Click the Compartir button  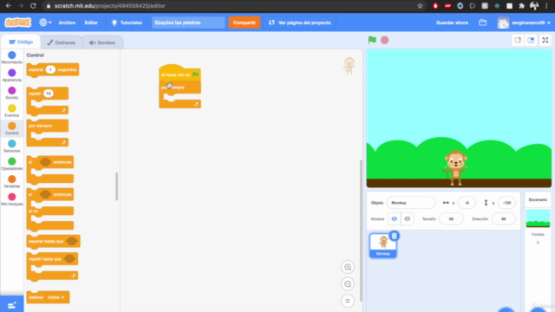click(245, 23)
